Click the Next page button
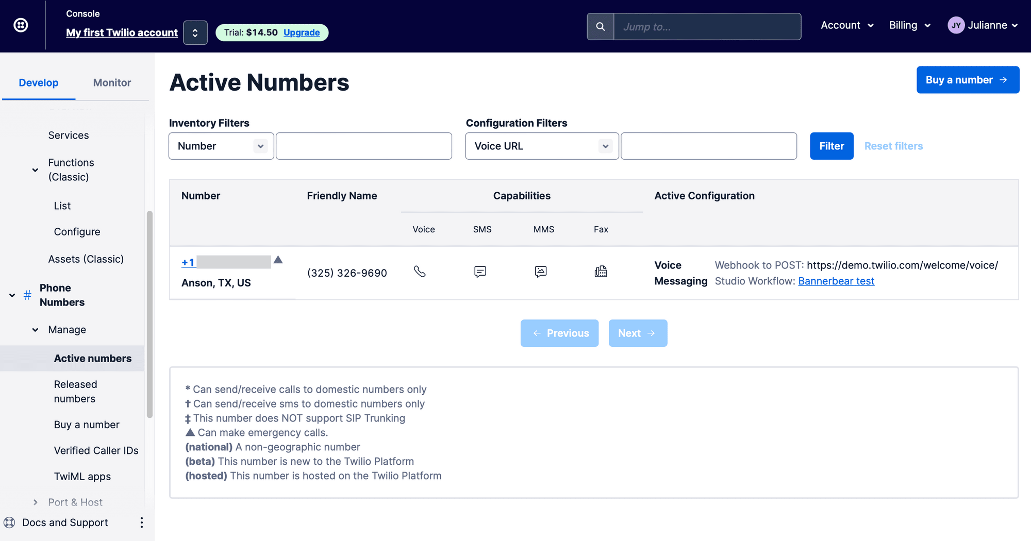This screenshot has height=541, width=1031. click(x=638, y=333)
